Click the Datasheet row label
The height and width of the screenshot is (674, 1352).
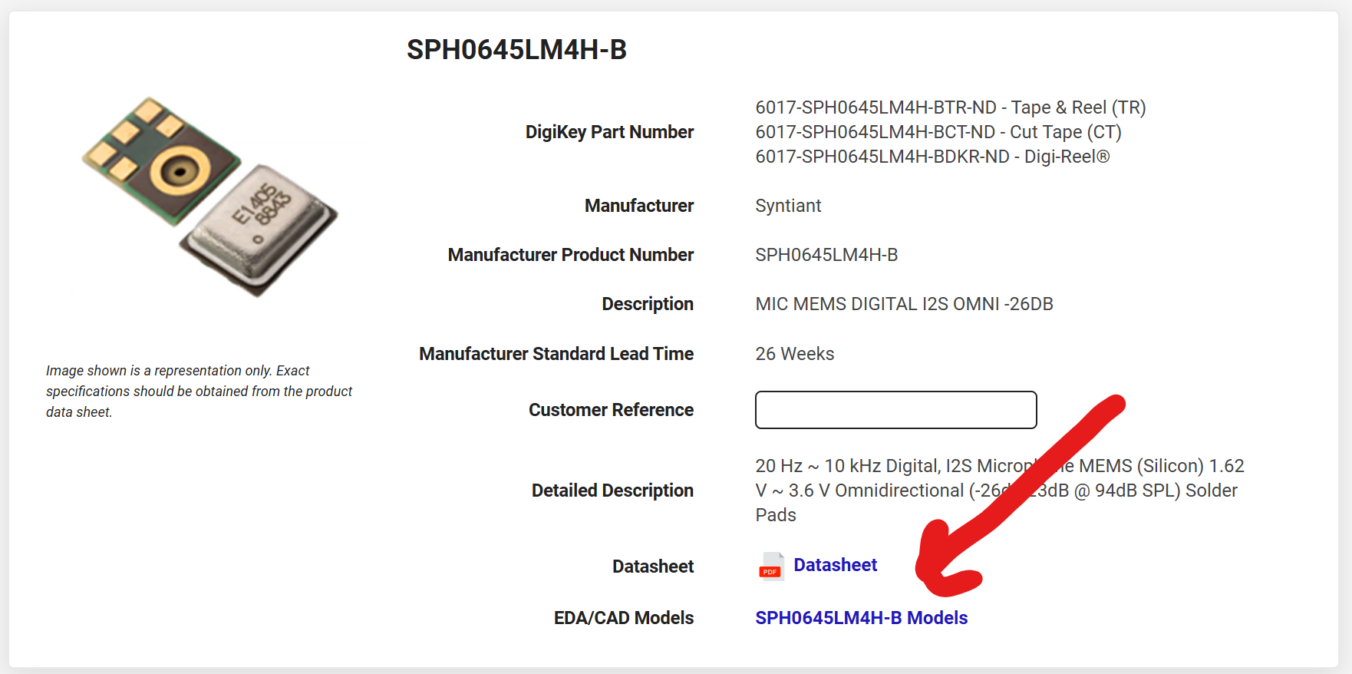pos(652,566)
